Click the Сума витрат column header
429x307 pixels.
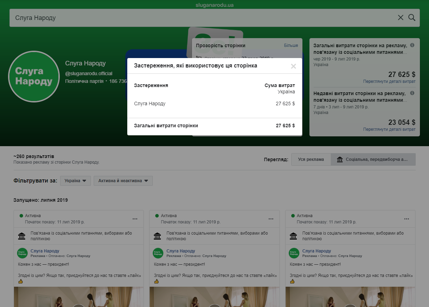point(280,85)
